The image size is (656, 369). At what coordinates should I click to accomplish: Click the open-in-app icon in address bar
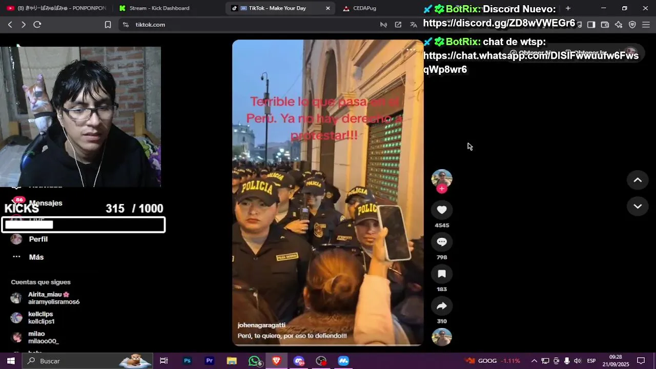(x=398, y=25)
